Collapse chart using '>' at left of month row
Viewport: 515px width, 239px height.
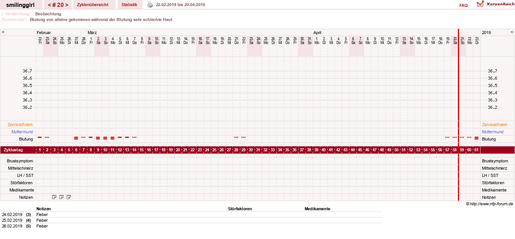(x=3, y=32)
